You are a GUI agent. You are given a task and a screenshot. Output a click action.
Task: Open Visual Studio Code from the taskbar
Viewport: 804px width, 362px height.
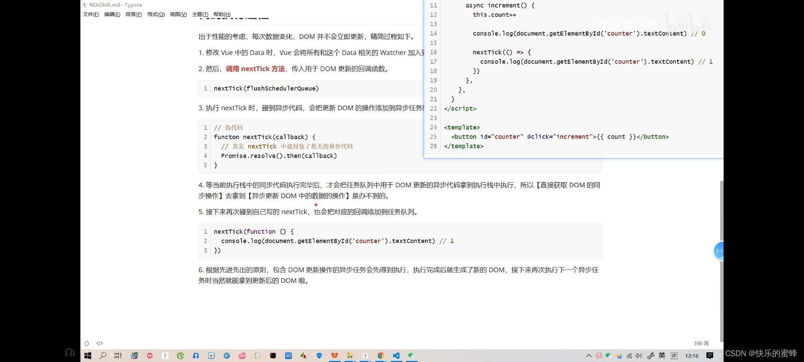click(x=396, y=356)
